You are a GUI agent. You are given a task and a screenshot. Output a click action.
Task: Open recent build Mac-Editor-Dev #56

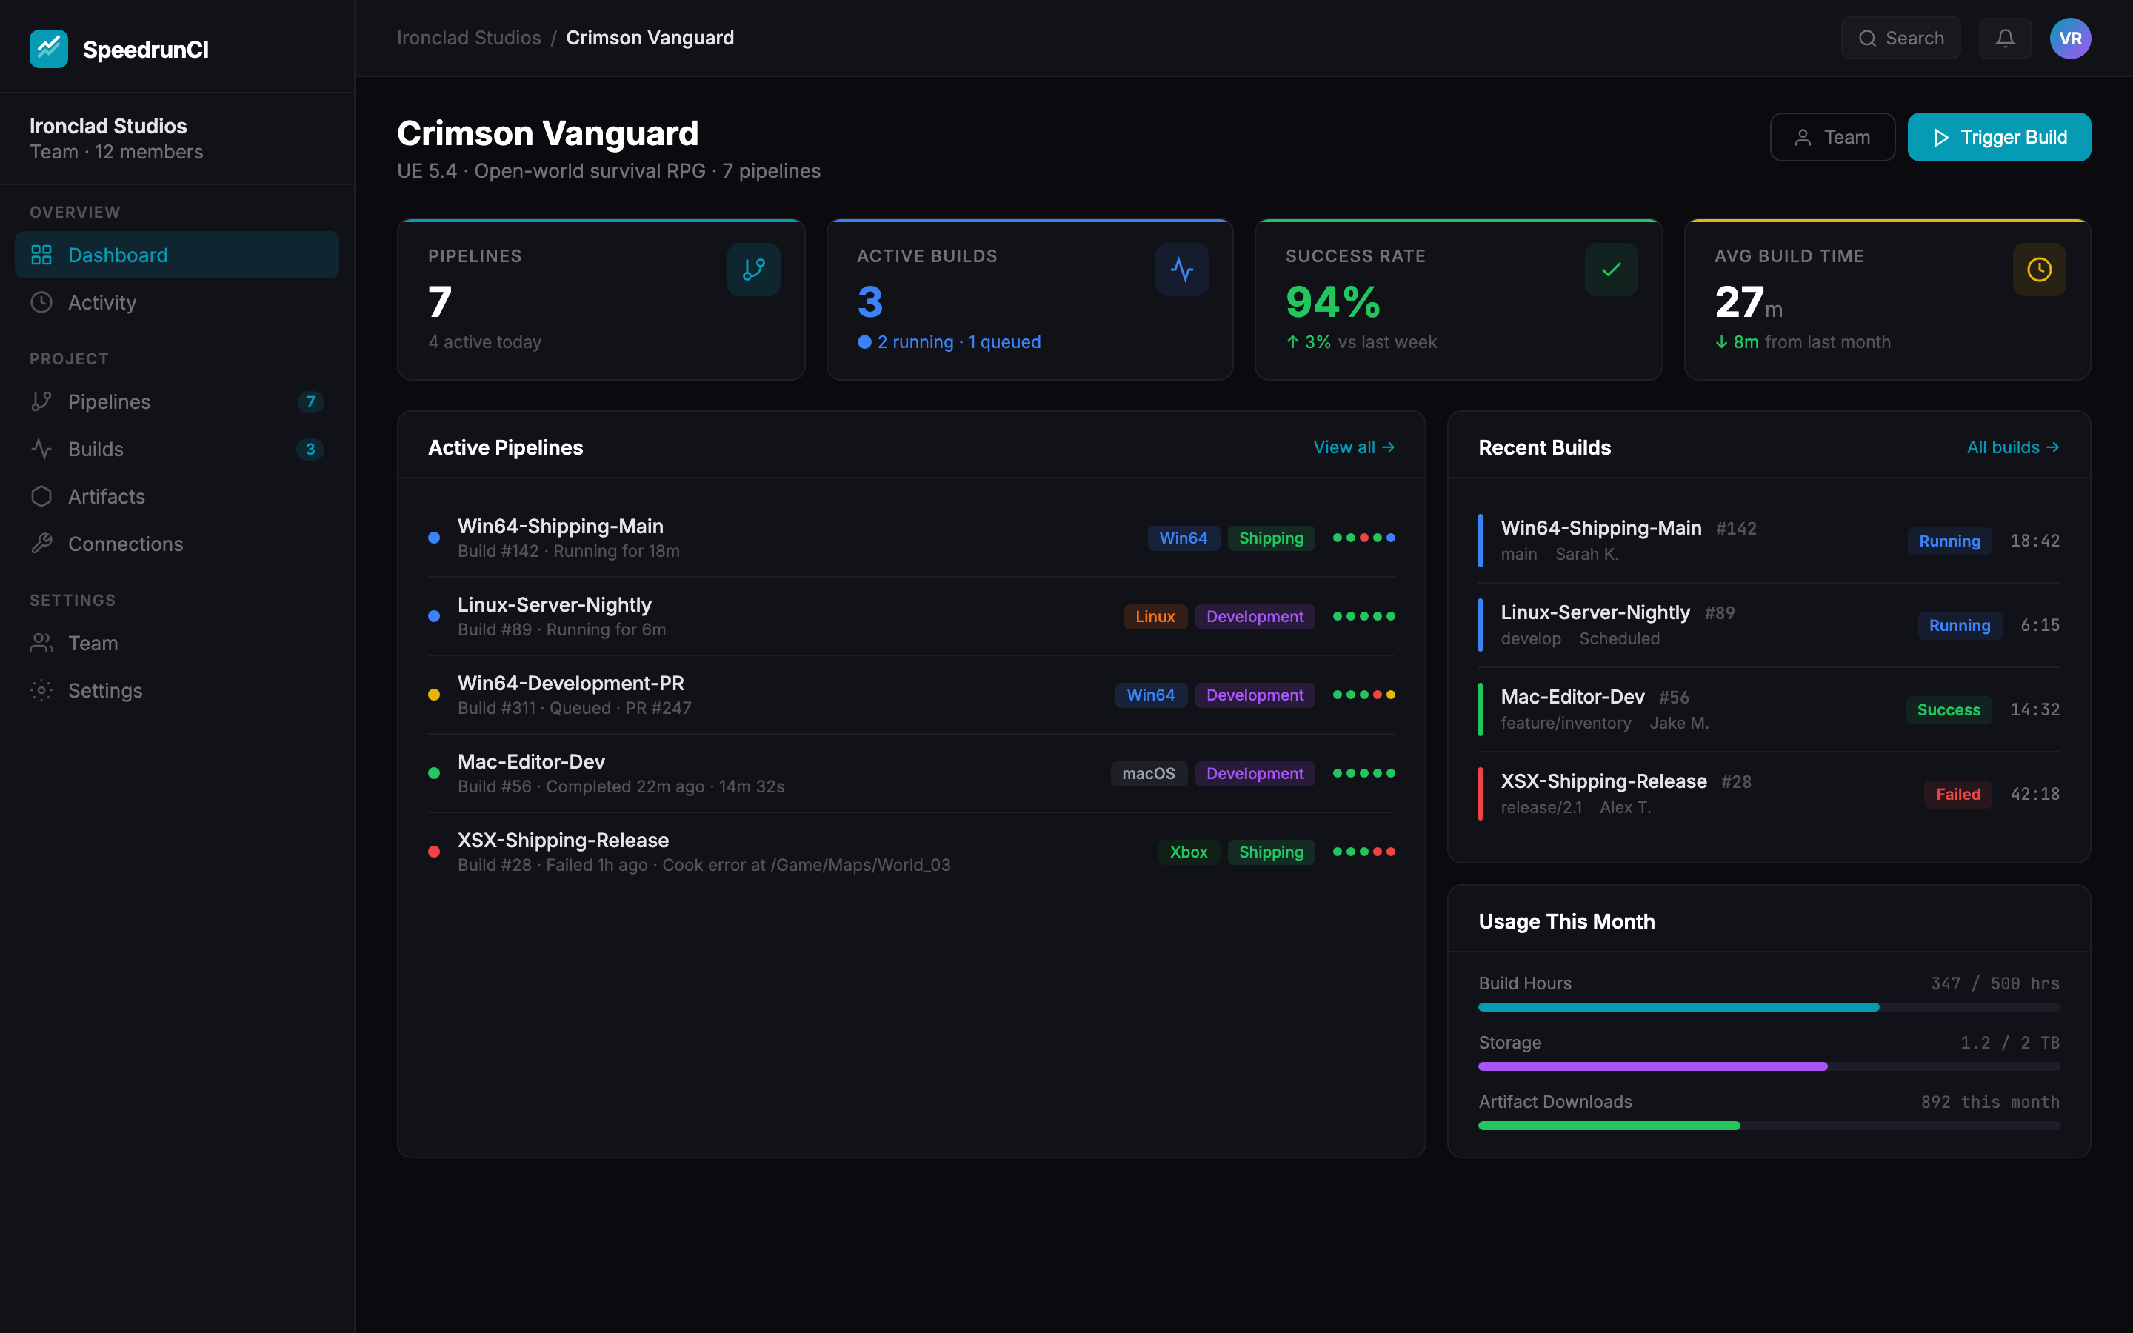tap(1769, 709)
